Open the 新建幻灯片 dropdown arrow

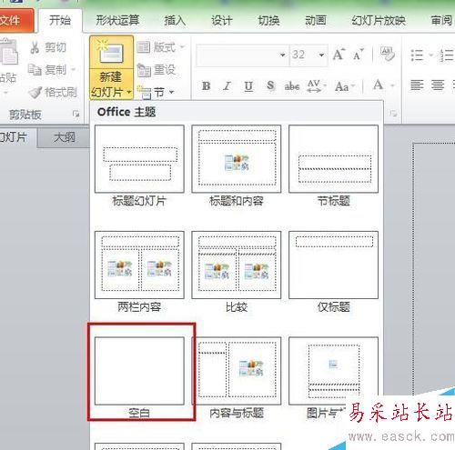click(129, 92)
